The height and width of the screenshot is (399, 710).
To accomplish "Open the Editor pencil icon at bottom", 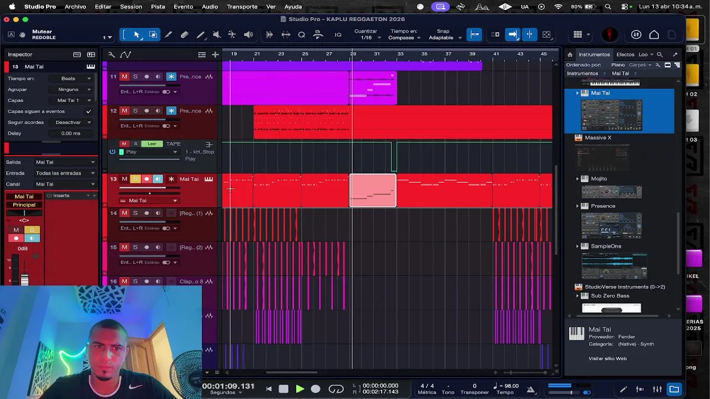I will pos(623,389).
